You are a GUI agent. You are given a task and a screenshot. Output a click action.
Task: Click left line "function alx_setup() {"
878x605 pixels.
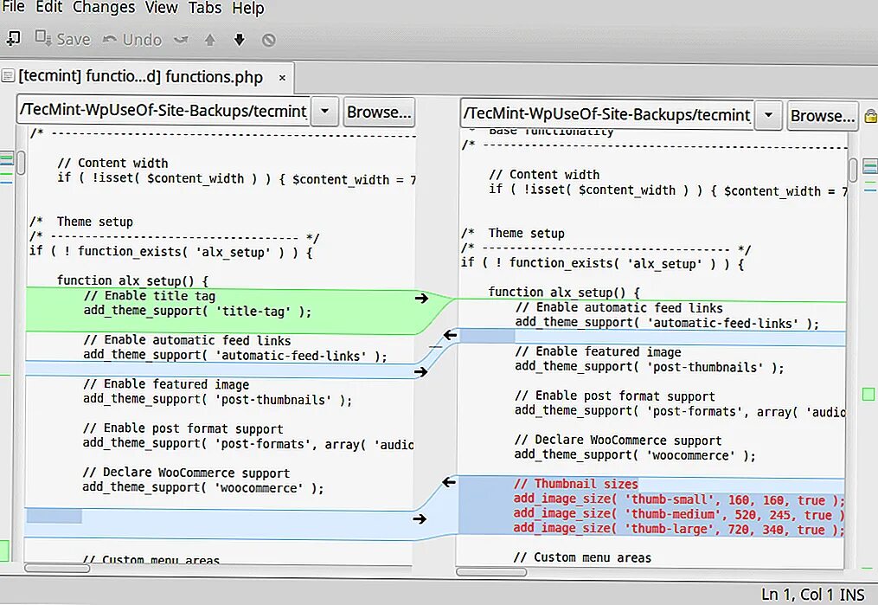tap(132, 280)
